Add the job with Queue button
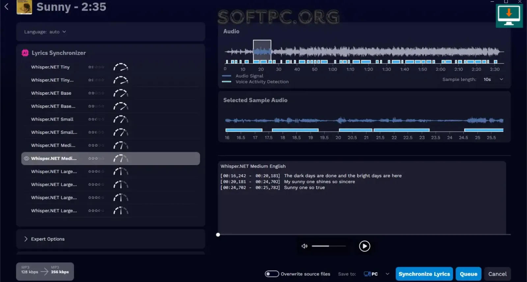 [468, 274]
